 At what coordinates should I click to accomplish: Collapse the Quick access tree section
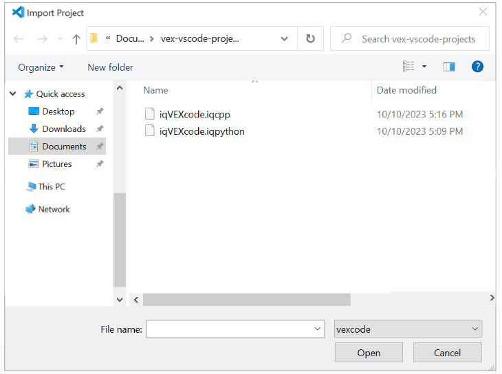pos(13,94)
